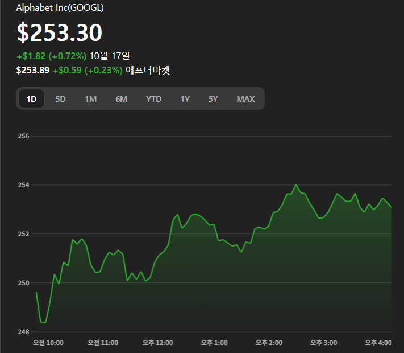Click the 애프터마켓 label
Image resolution: width=404 pixels, height=353 pixels.
click(x=148, y=70)
